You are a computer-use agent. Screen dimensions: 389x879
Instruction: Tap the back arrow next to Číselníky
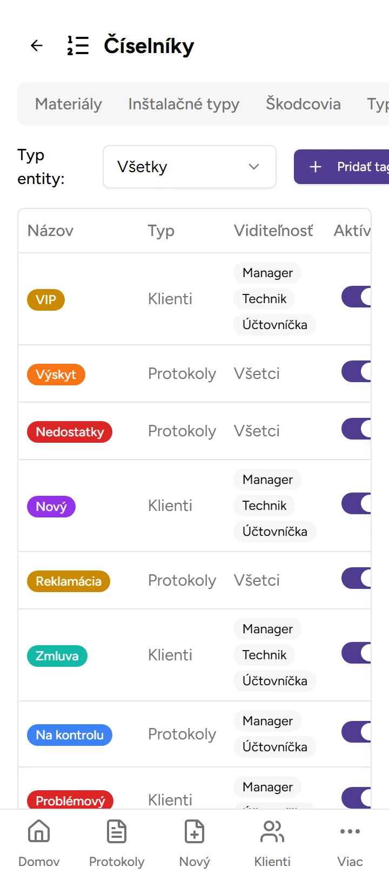[36, 45]
